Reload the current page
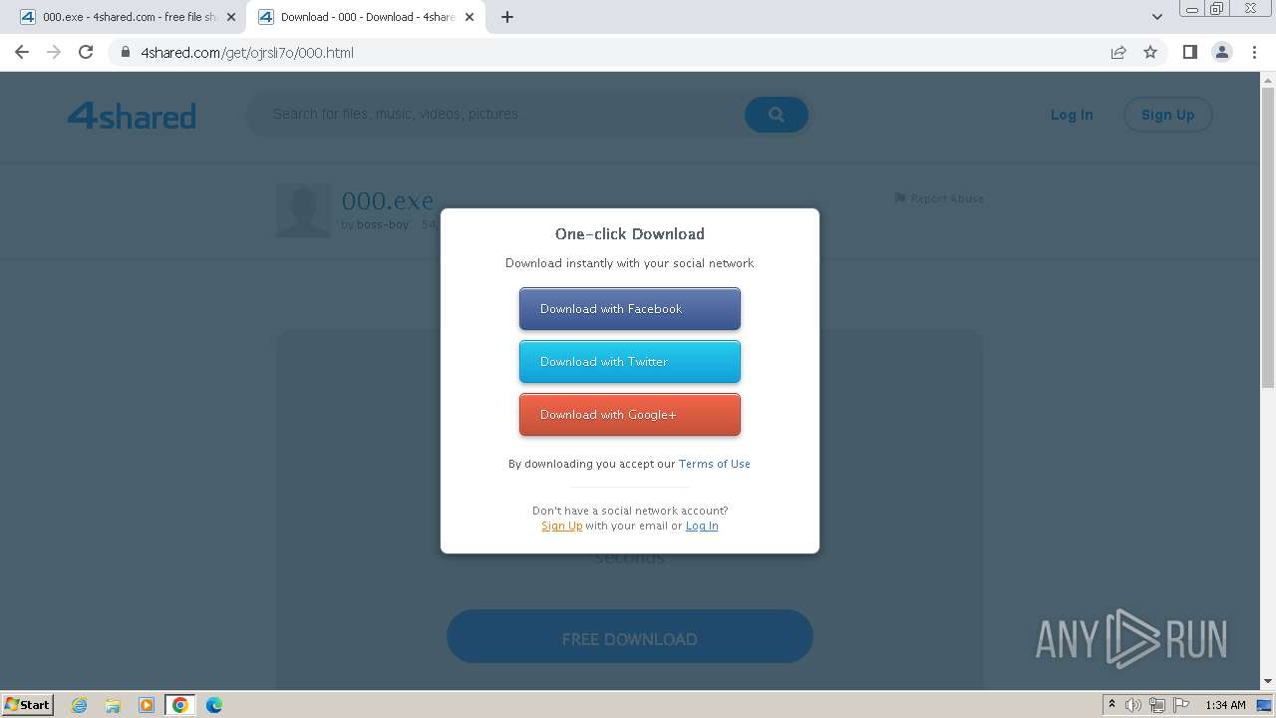The image size is (1276, 718). coord(86,52)
